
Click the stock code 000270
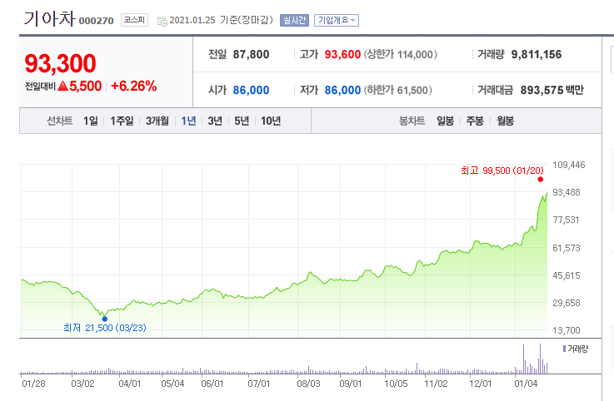tap(97, 21)
